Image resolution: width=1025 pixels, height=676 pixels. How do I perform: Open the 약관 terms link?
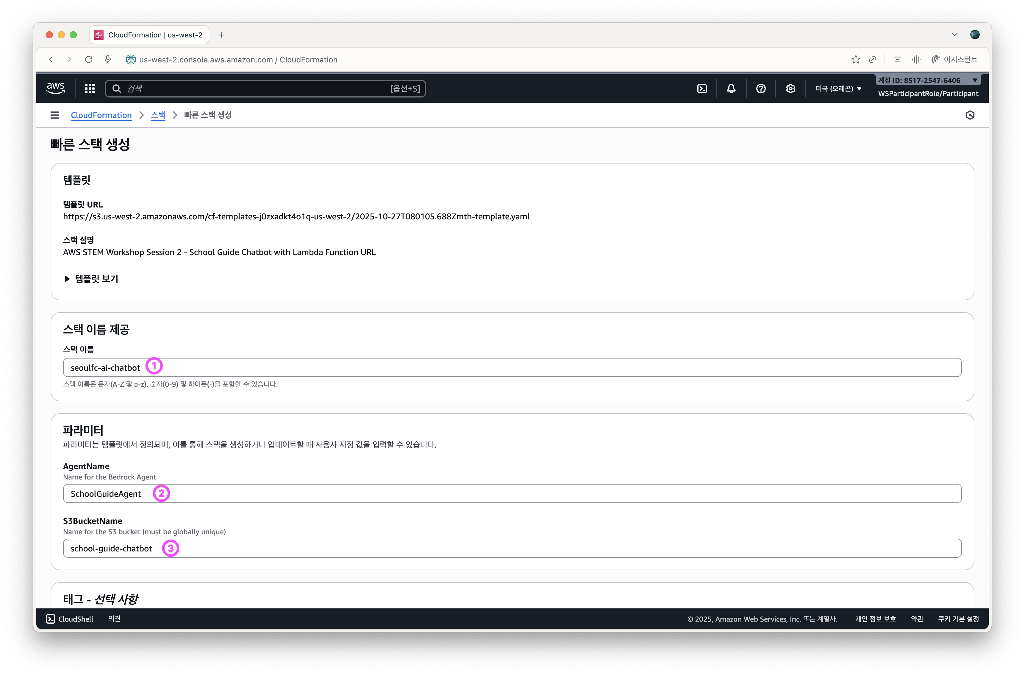pos(917,619)
